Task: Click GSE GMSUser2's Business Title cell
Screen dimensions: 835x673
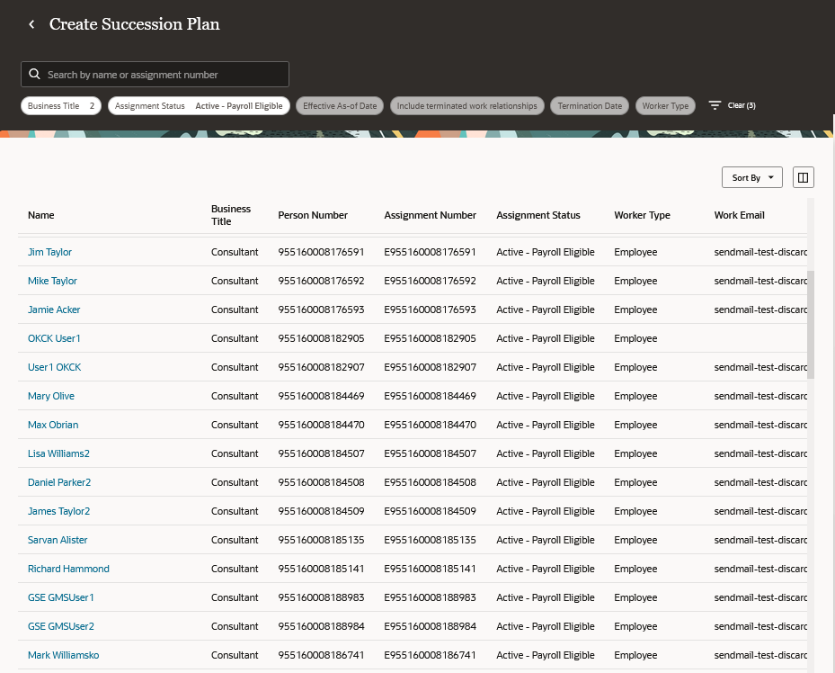Action: coord(235,626)
